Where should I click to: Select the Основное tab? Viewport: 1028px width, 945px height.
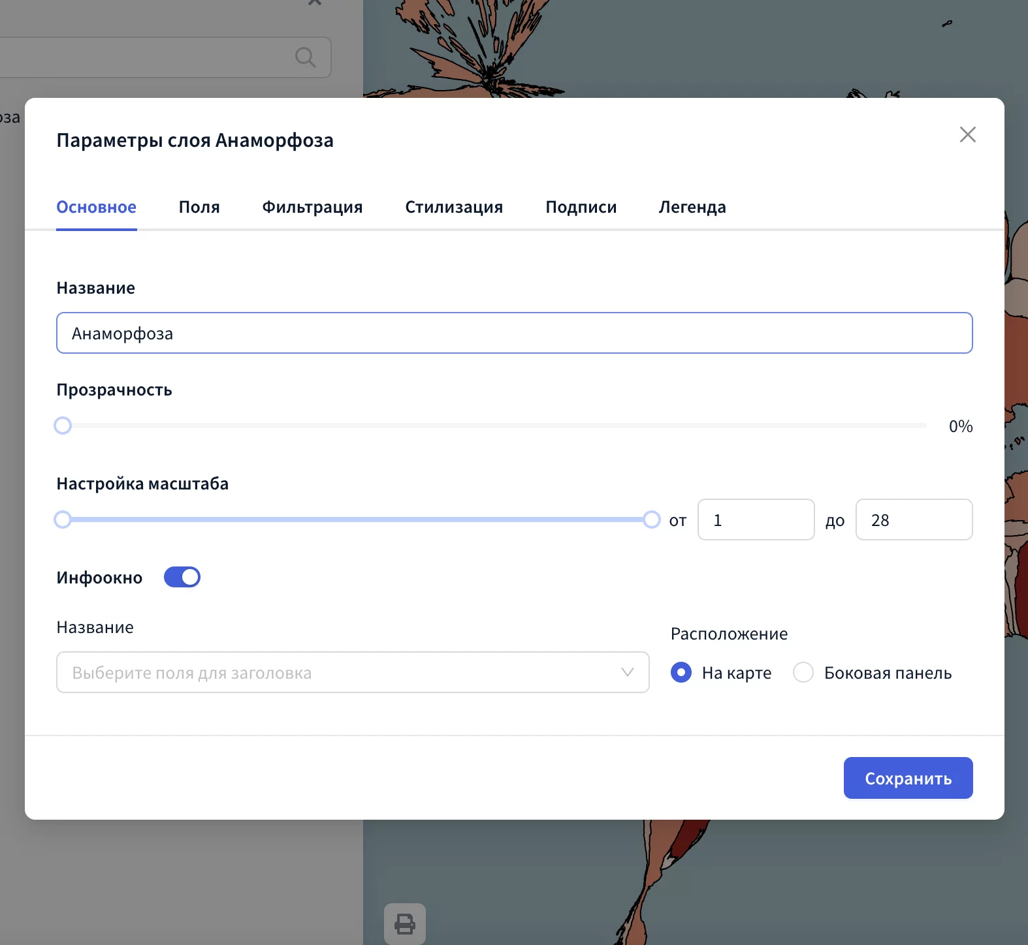click(x=97, y=207)
